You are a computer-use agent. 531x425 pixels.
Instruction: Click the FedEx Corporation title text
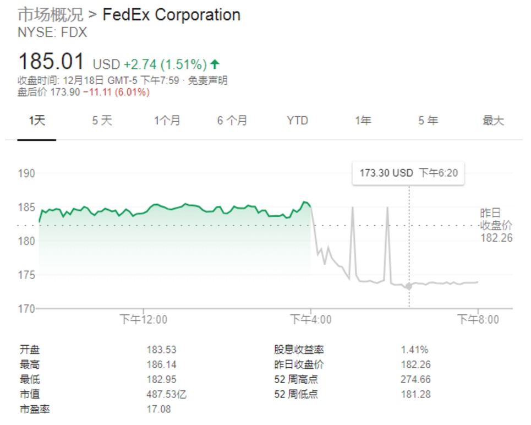pos(172,14)
